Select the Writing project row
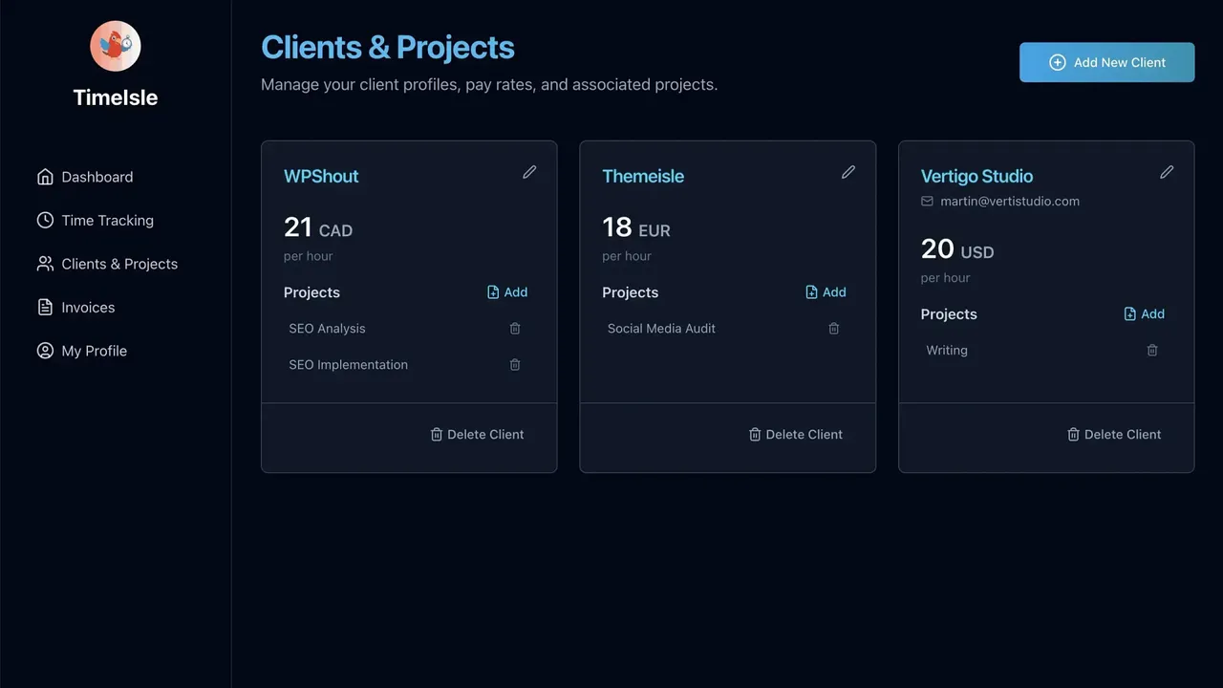1223x688 pixels. tap(1045, 350)
